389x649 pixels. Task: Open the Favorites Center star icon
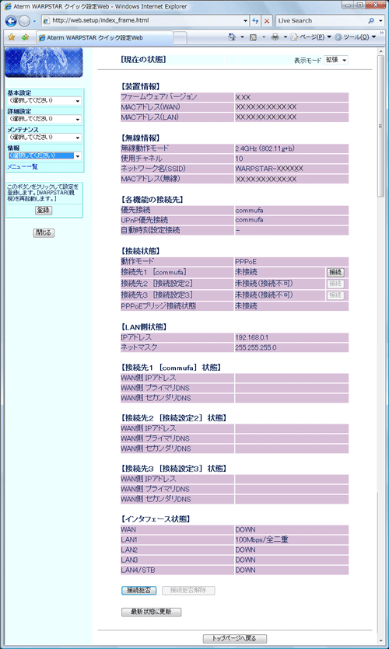coord(11,37)
